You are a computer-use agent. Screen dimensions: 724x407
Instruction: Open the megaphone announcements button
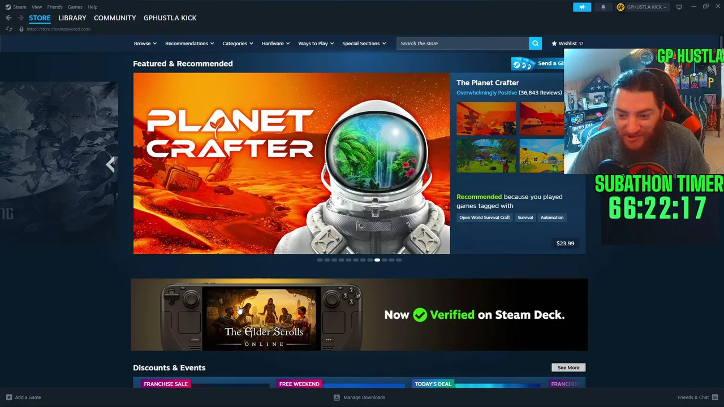point(582,7)
